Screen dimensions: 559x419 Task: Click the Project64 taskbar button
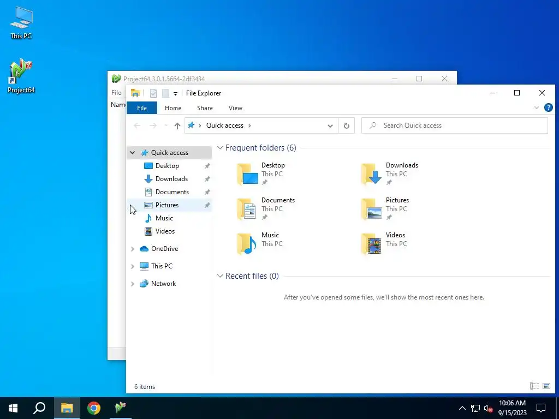[121, 408]
